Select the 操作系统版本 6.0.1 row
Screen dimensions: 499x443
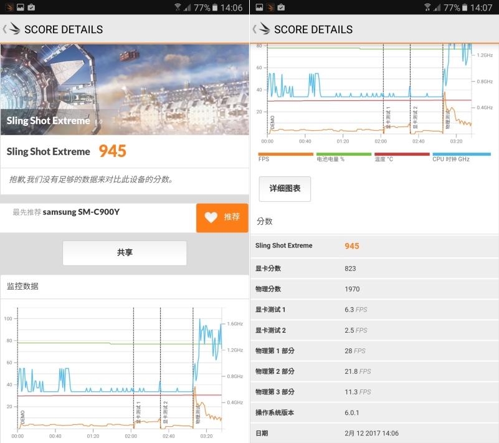point(374,412)
